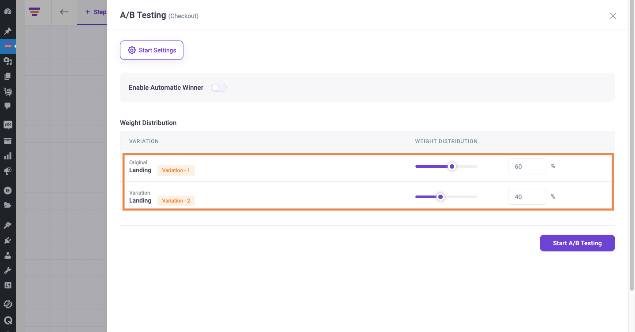Click the 60 percent weight field
This screenshot has height=332, width=635.
pyautogui.click(x=527, y=166)
